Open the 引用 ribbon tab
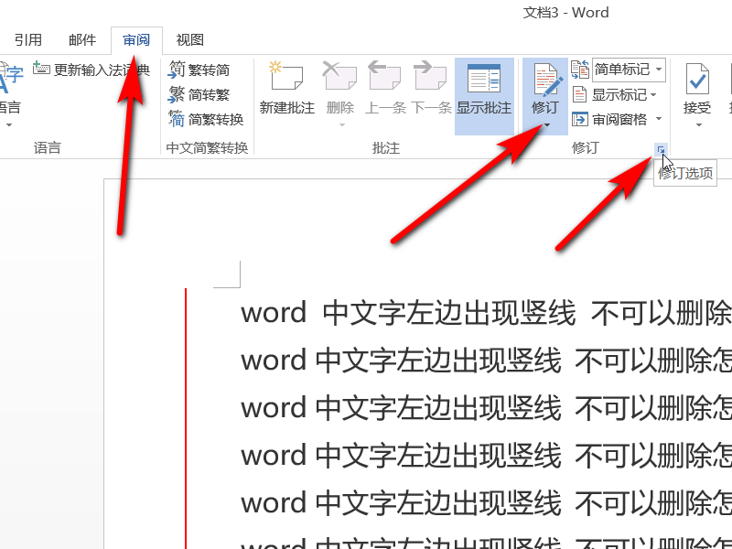This screenshot has height=549, width=732. pos(28,40)
